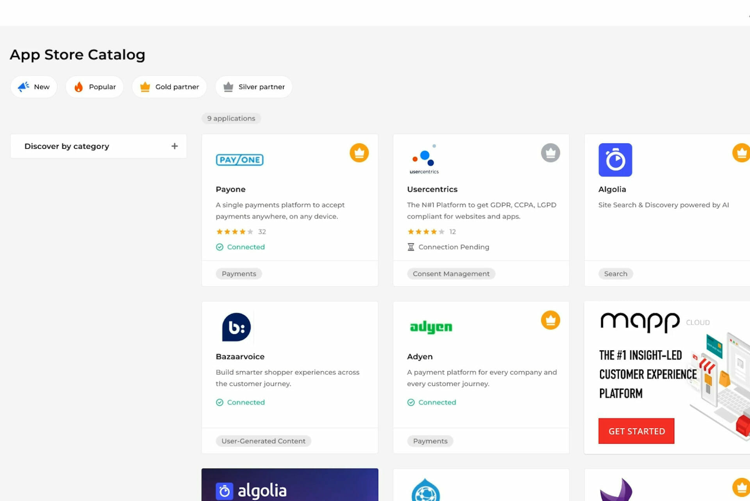Click the Payone 'Connected' status text
The image size is (750, 501).
pos(246,247)
